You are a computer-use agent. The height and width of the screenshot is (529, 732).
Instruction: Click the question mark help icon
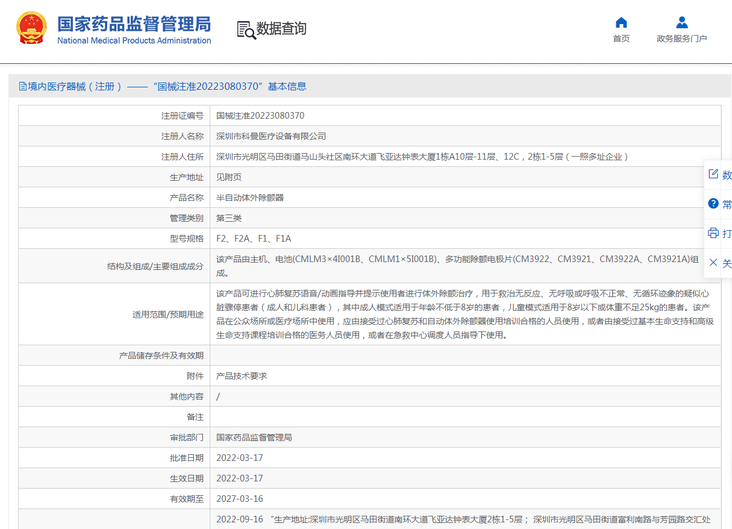pyautogui.click(x=713, y=204)
